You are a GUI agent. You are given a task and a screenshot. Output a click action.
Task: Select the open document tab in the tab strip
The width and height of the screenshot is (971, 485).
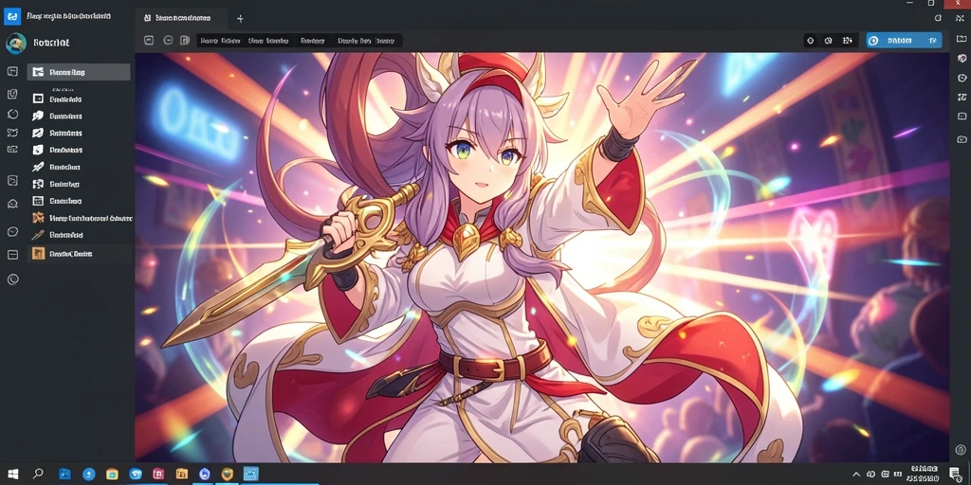pyautogui.click(x=181, y=19)
